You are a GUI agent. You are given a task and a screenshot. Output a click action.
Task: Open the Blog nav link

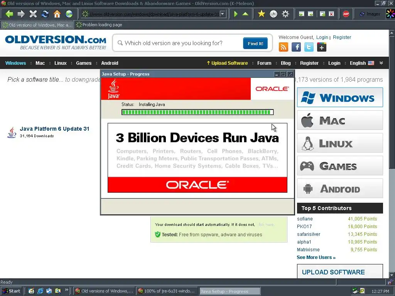[x=286, y=63]
